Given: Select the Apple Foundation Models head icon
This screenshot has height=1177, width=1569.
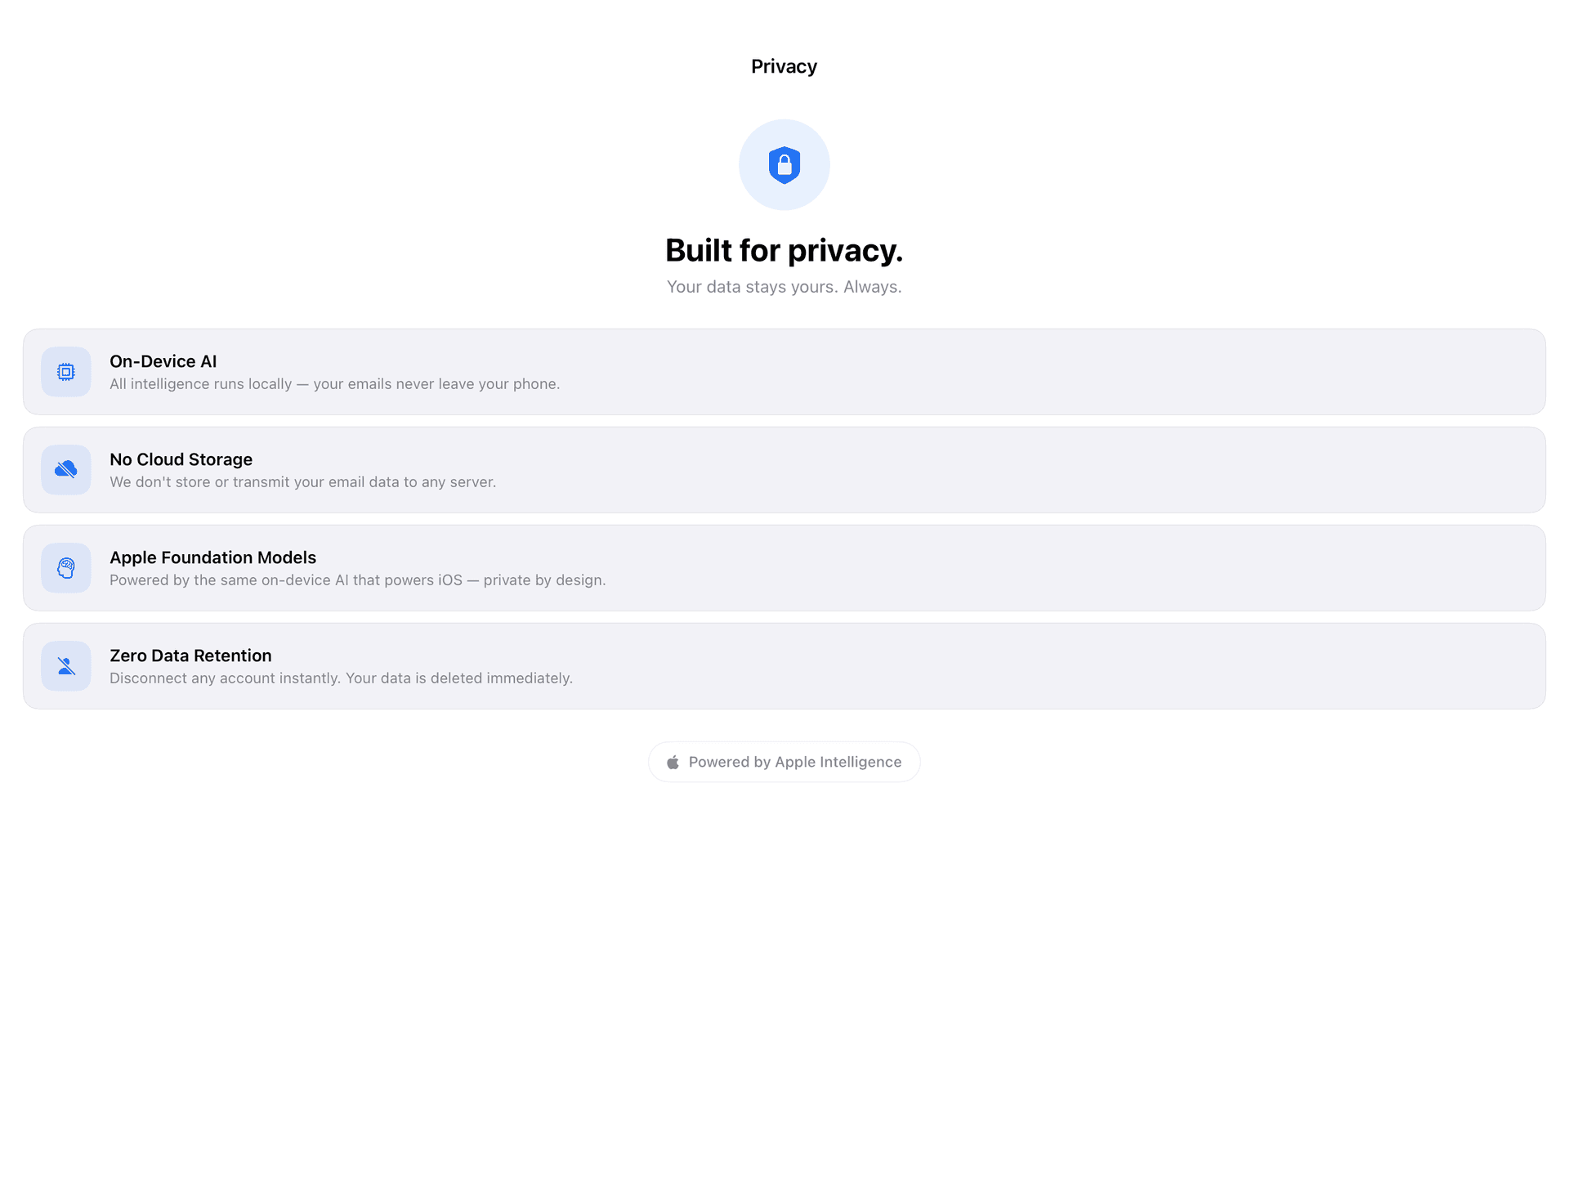Looking at the screenshot, I should 65,567.
